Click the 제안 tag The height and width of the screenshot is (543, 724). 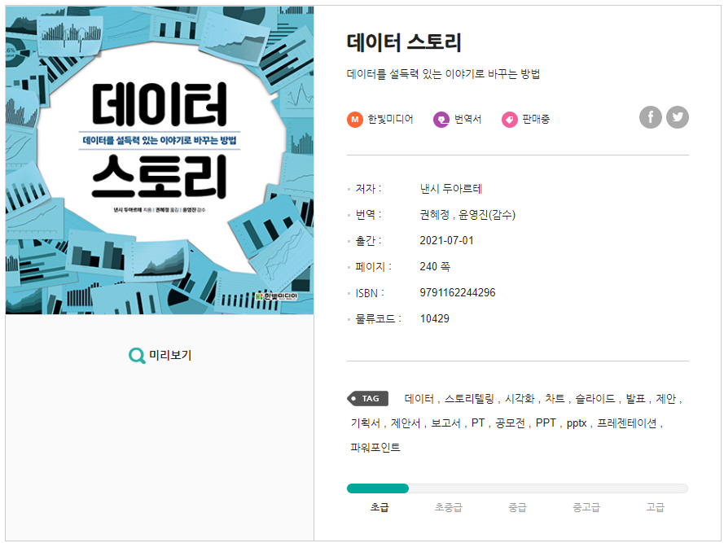[666, 398]
